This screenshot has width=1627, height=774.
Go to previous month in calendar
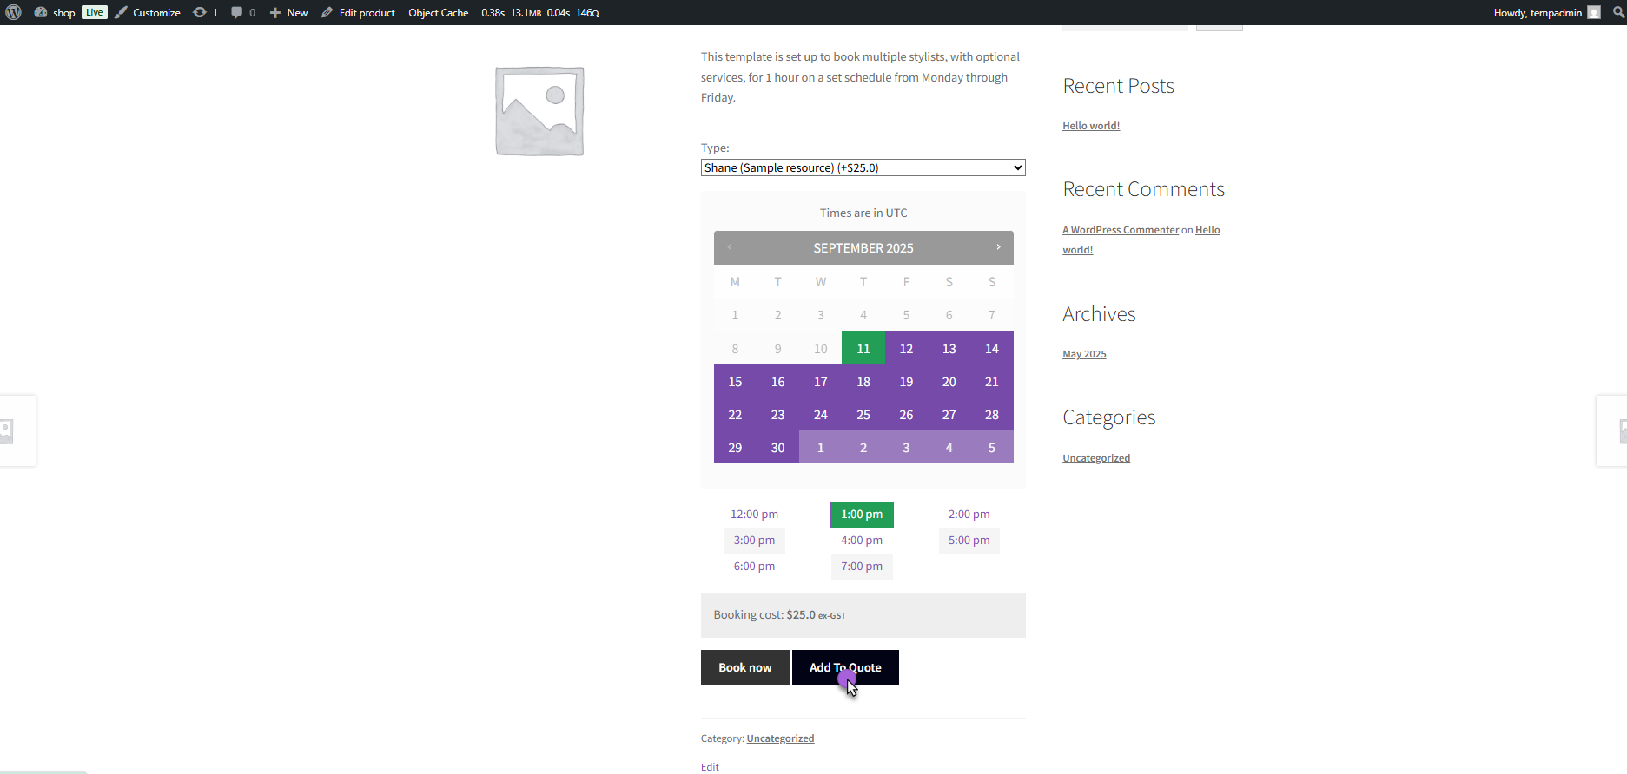[x=730, y=247]
